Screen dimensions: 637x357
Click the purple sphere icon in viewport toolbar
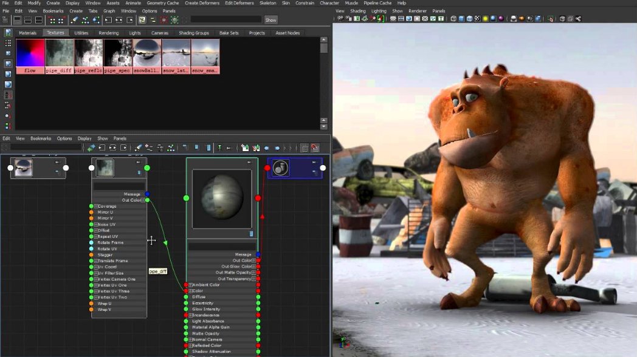(x=501, y=19)
